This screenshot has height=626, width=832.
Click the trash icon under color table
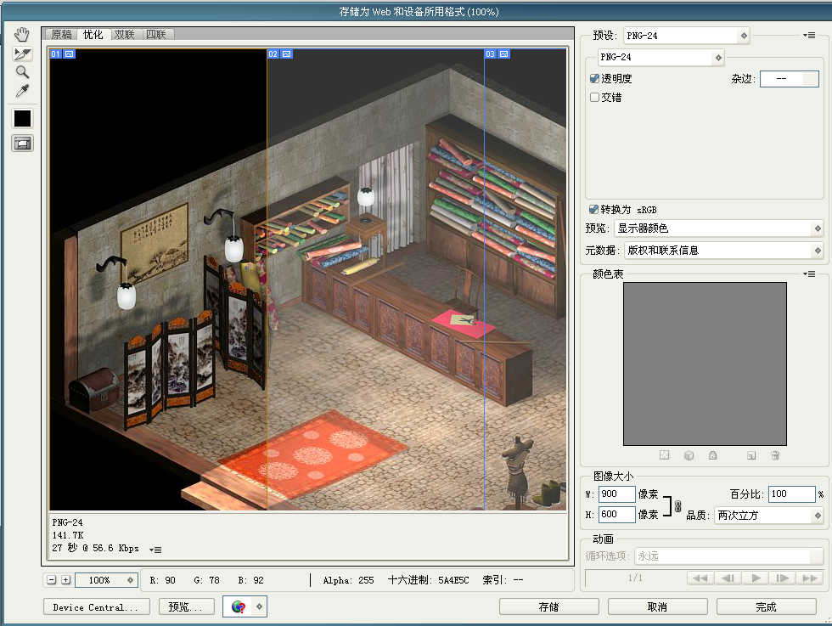775,455
